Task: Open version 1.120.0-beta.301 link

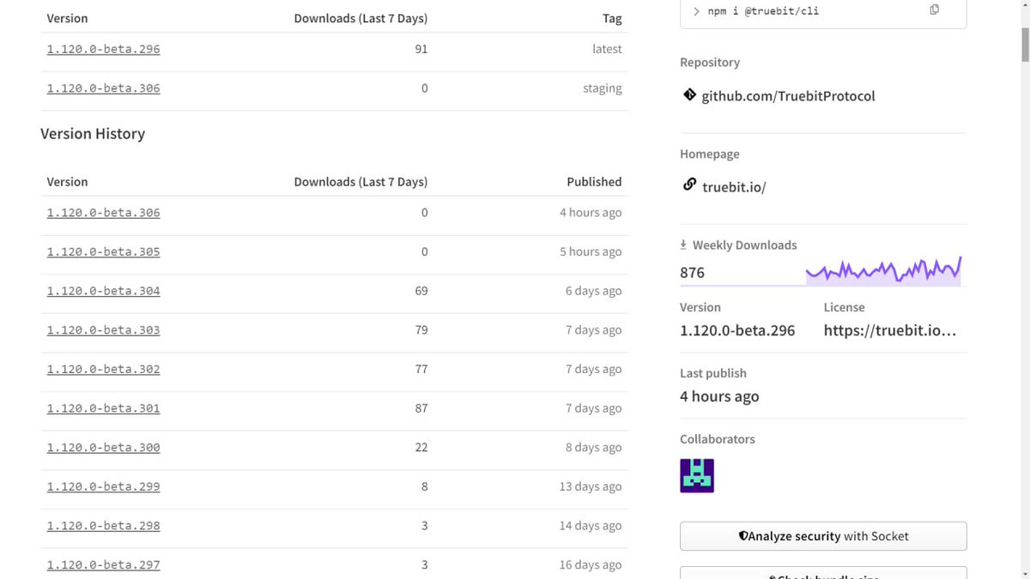Action: [x=103, y=408]
